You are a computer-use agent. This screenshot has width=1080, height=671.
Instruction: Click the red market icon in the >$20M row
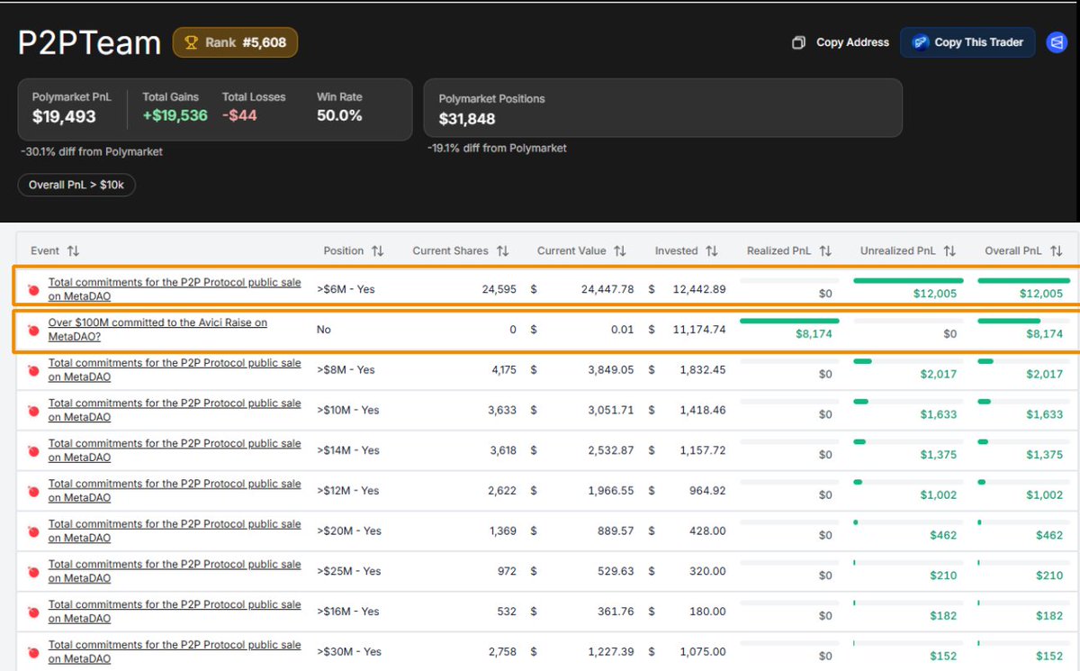coord(33,531)
